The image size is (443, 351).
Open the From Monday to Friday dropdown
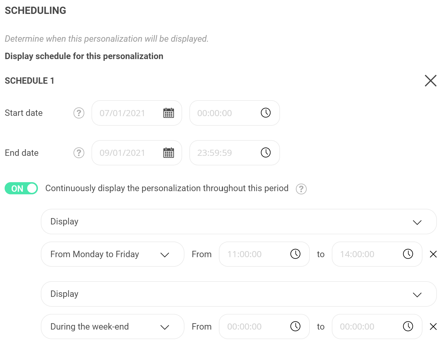112,254
